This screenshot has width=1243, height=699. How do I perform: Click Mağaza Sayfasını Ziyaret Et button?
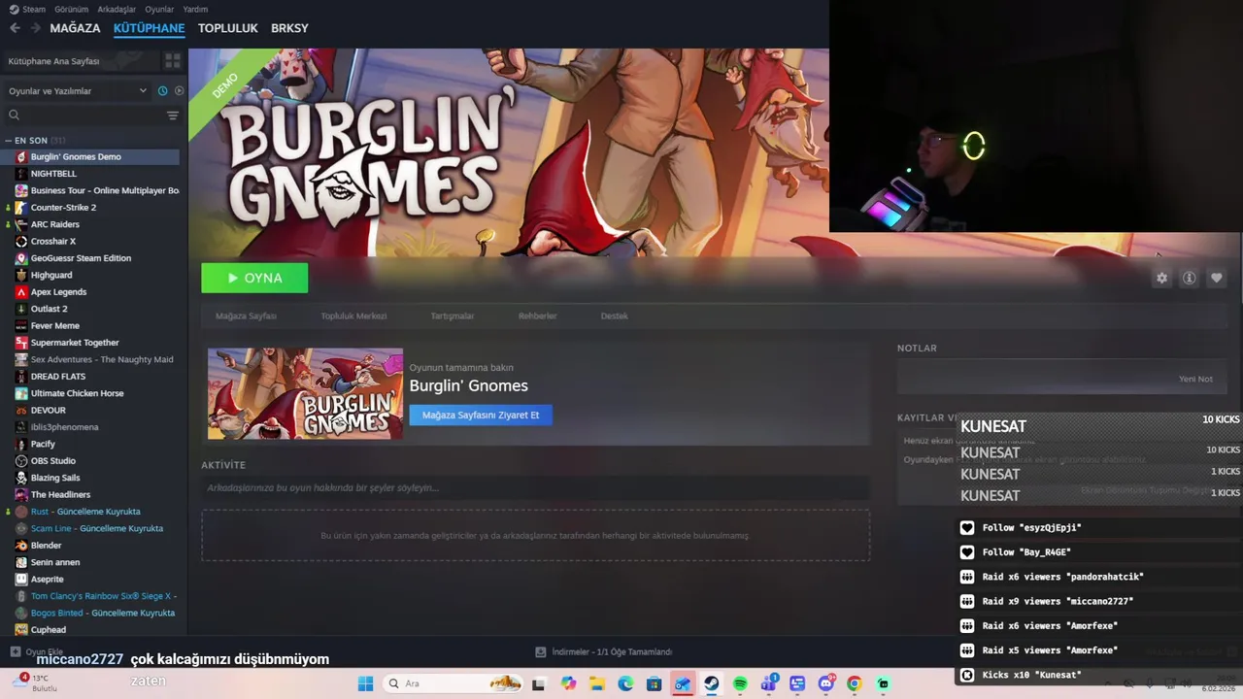tap(481, 415)
